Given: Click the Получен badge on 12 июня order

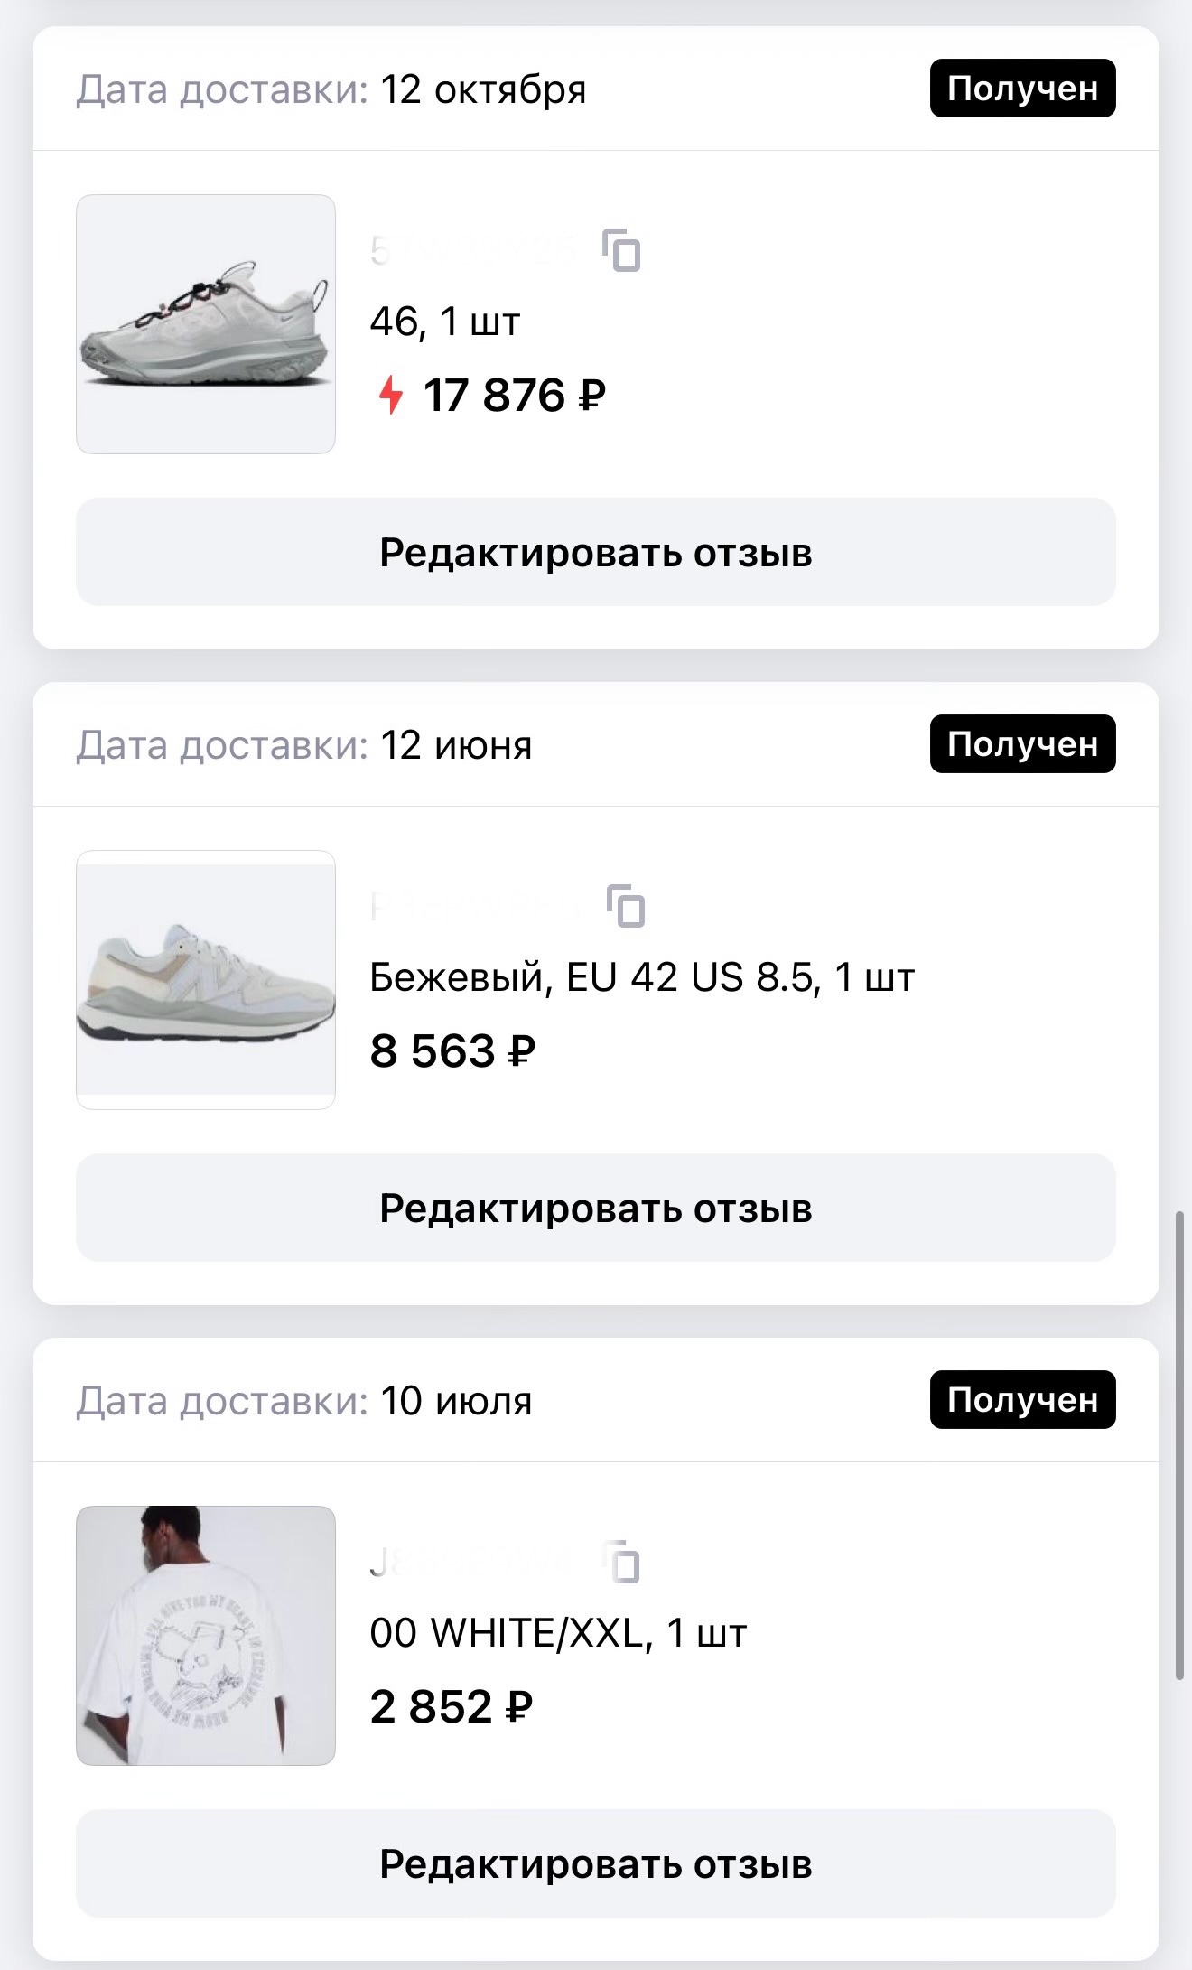Looking at the screenshot, I should [1022, 744].
